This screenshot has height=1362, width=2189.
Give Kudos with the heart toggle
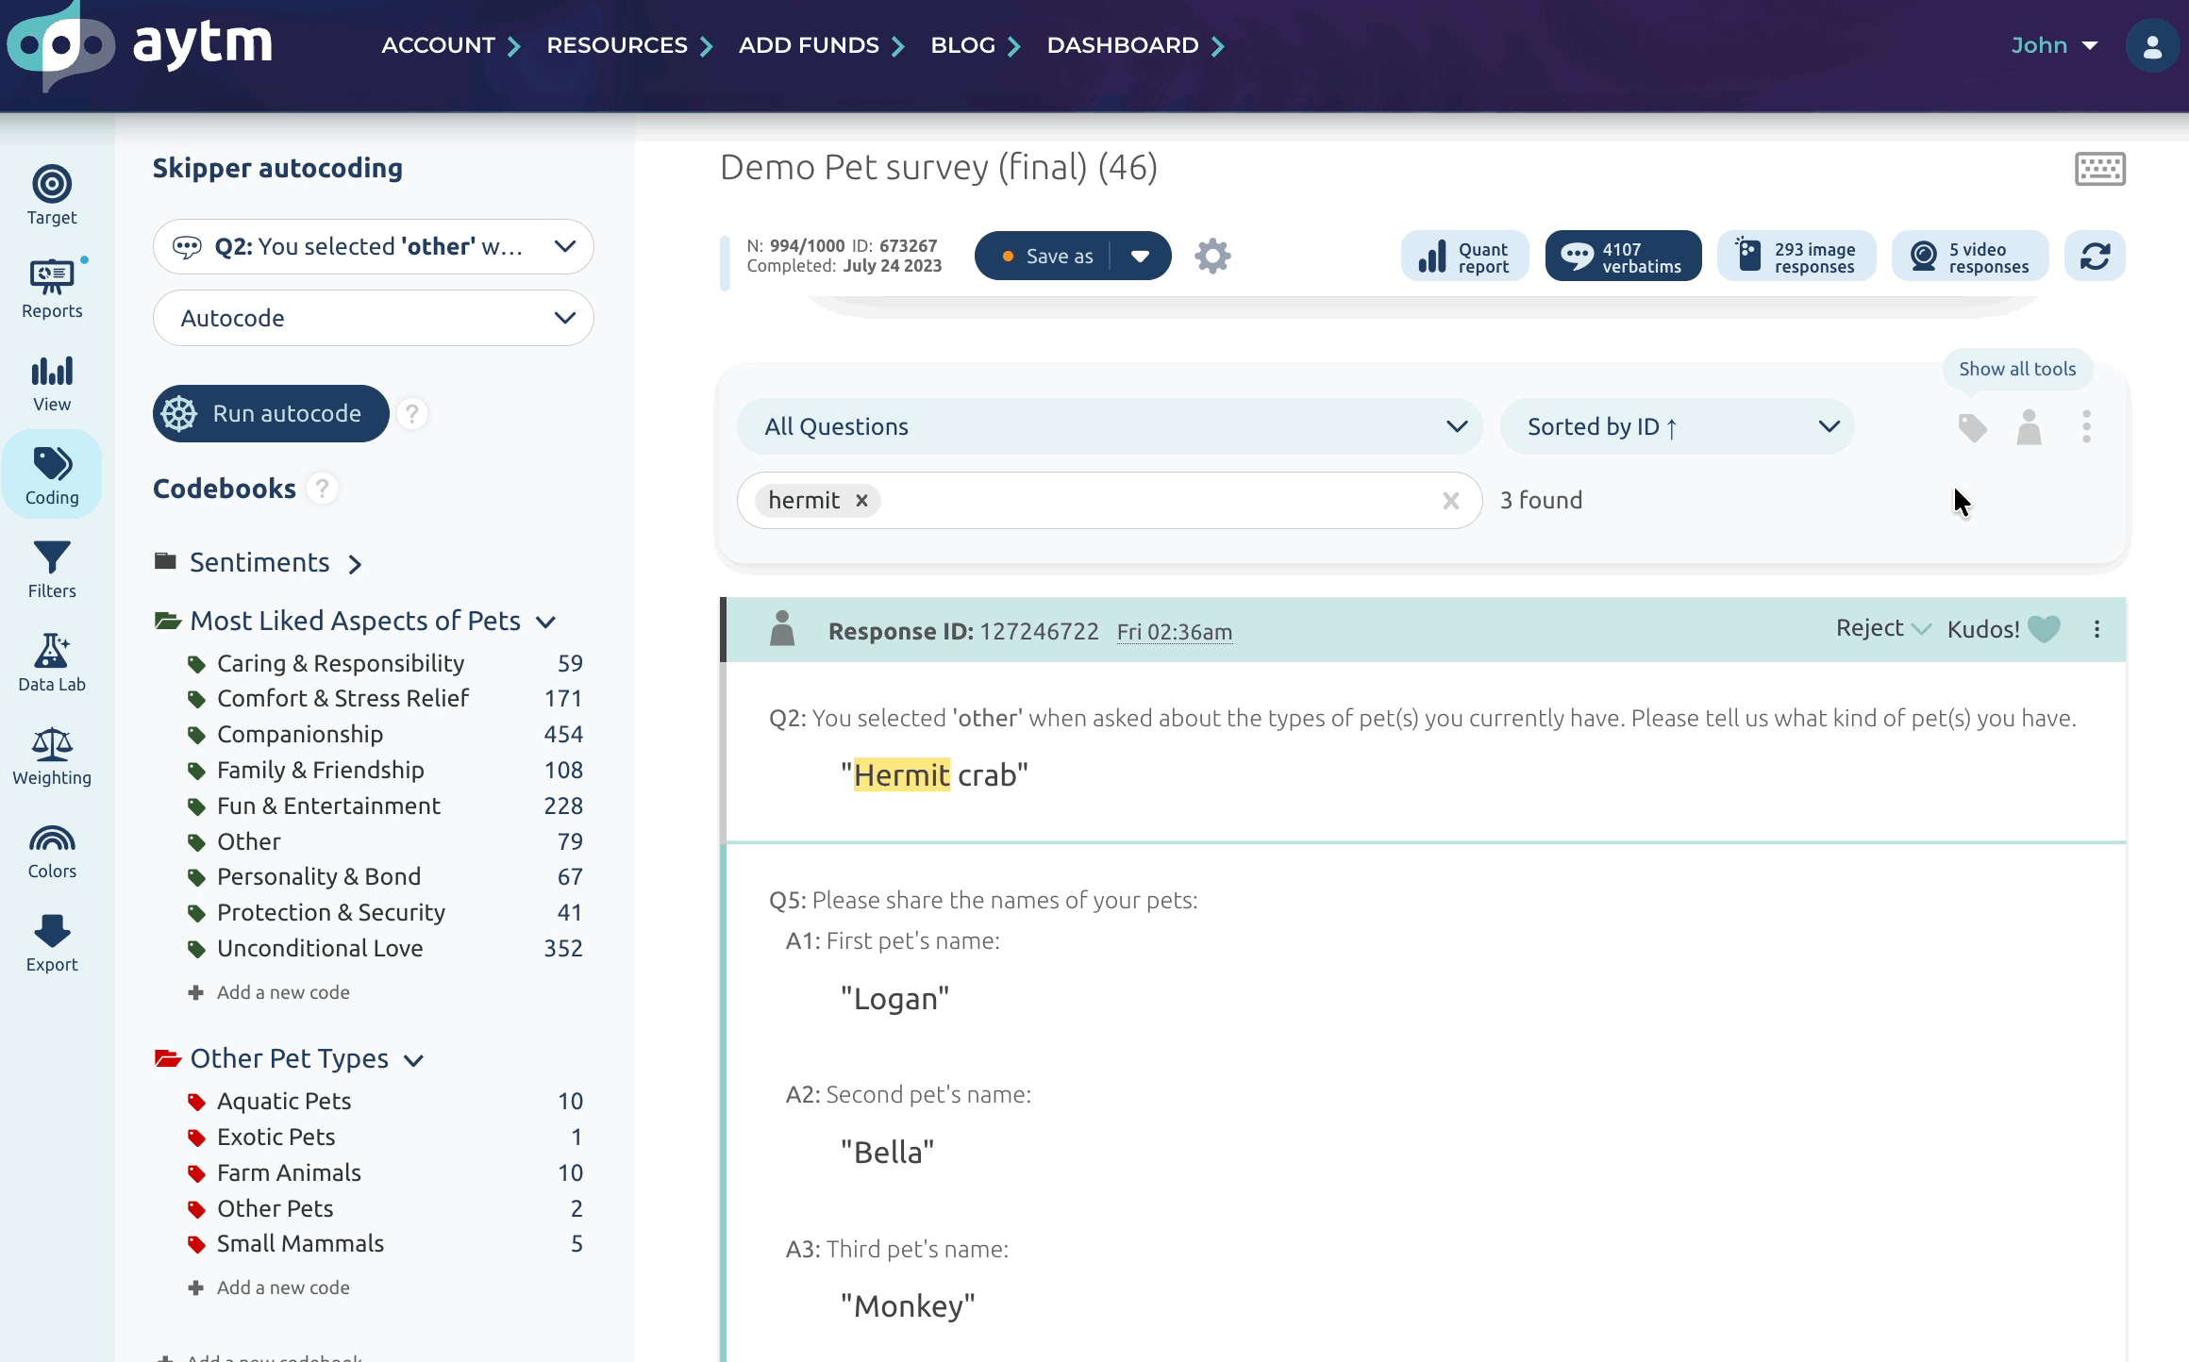pos(2044,629)
